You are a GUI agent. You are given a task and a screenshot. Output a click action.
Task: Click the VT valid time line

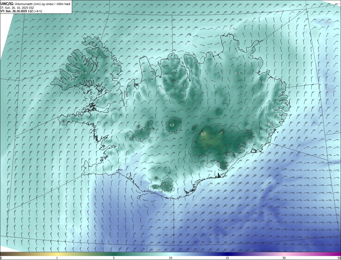click(x=21, y=11)
